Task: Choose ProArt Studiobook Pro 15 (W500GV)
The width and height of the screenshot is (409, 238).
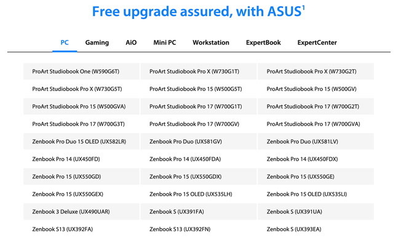Action: [x=316, y=89]
